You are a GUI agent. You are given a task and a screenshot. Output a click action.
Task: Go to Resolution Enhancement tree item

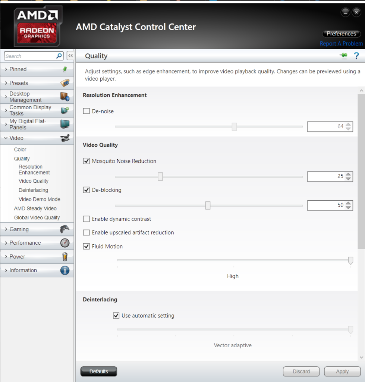pyautogui.click(x=34, y=170)
